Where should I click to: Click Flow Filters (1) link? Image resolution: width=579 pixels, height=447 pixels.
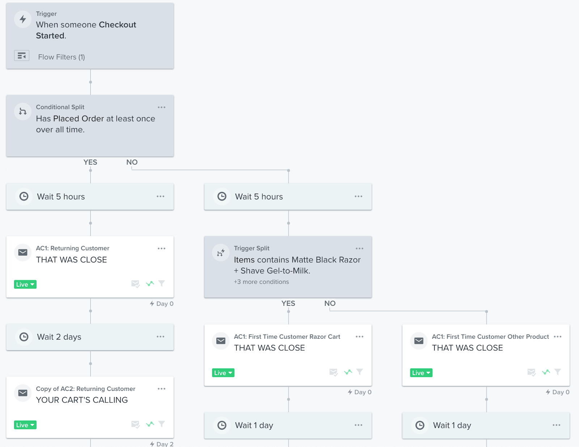[62, 57]
